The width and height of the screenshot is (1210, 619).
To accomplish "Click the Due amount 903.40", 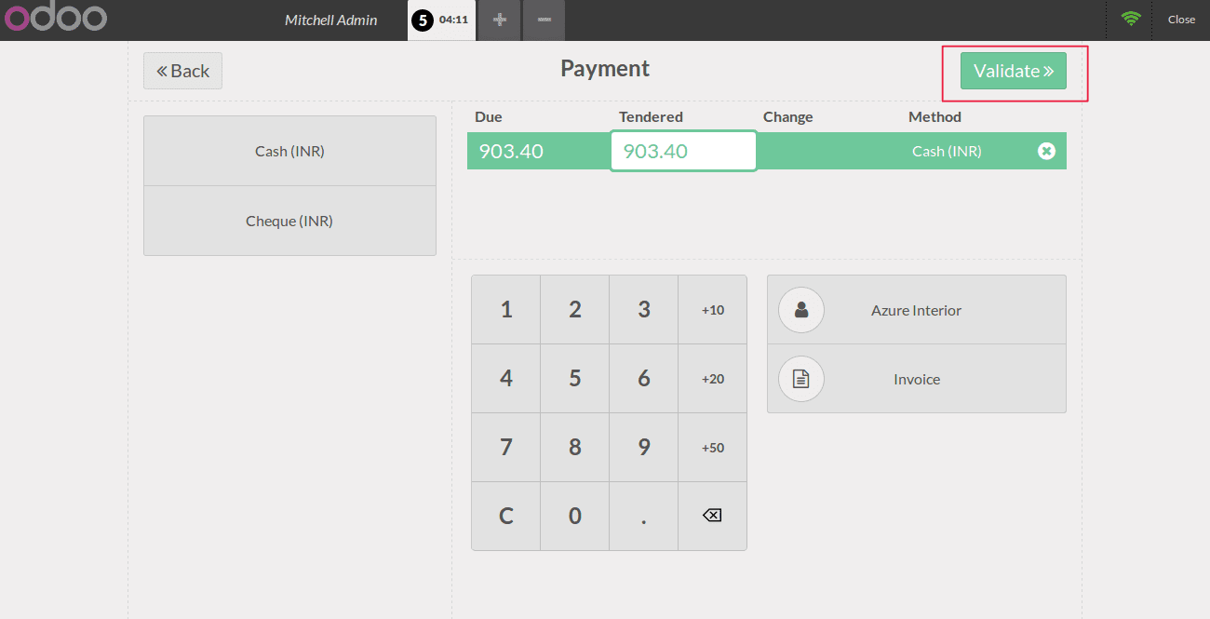I will point(511,151).
